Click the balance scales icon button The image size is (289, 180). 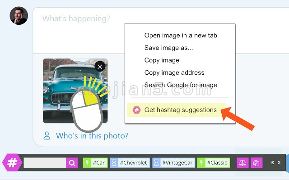point(242,163)
